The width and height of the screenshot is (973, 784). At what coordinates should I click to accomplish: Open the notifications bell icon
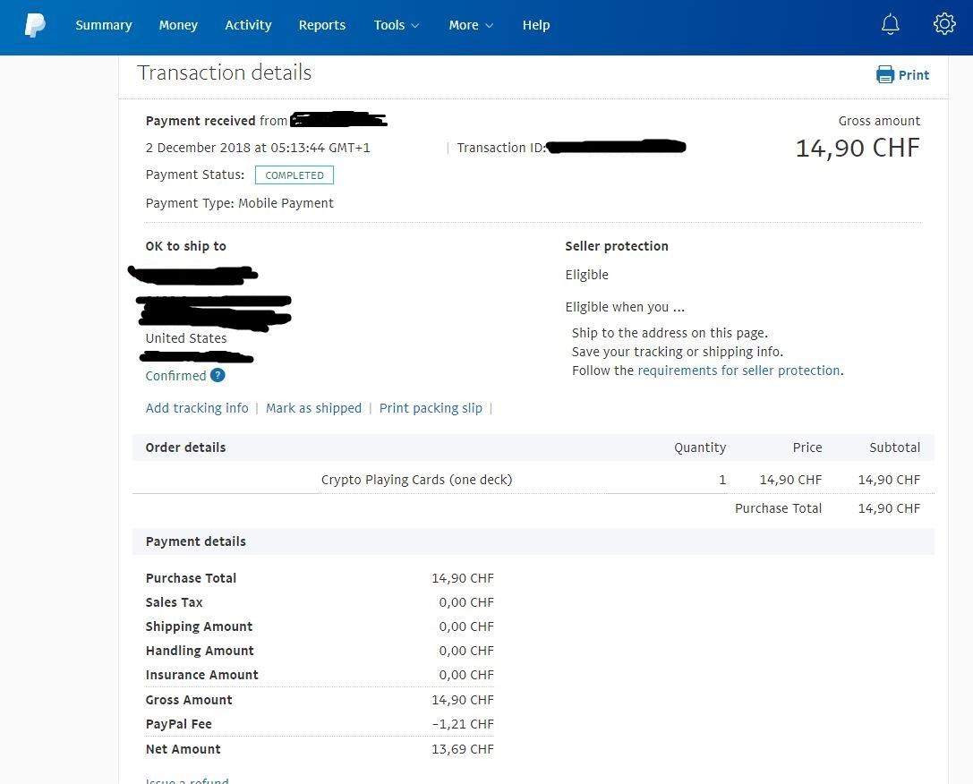click(x=890, y=24)
